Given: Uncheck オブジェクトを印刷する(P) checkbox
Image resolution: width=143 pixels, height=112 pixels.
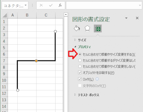Looking at the screenshot, I should click(x=80, y=73).
